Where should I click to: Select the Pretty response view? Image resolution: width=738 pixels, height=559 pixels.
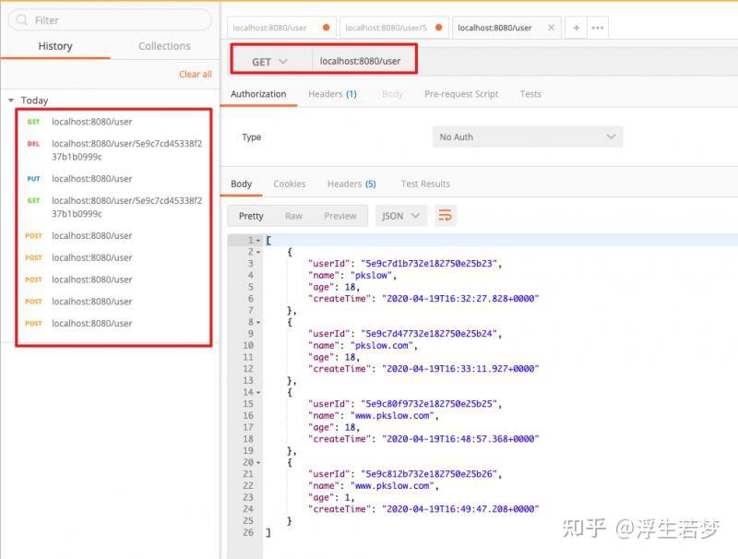point(250,215)
